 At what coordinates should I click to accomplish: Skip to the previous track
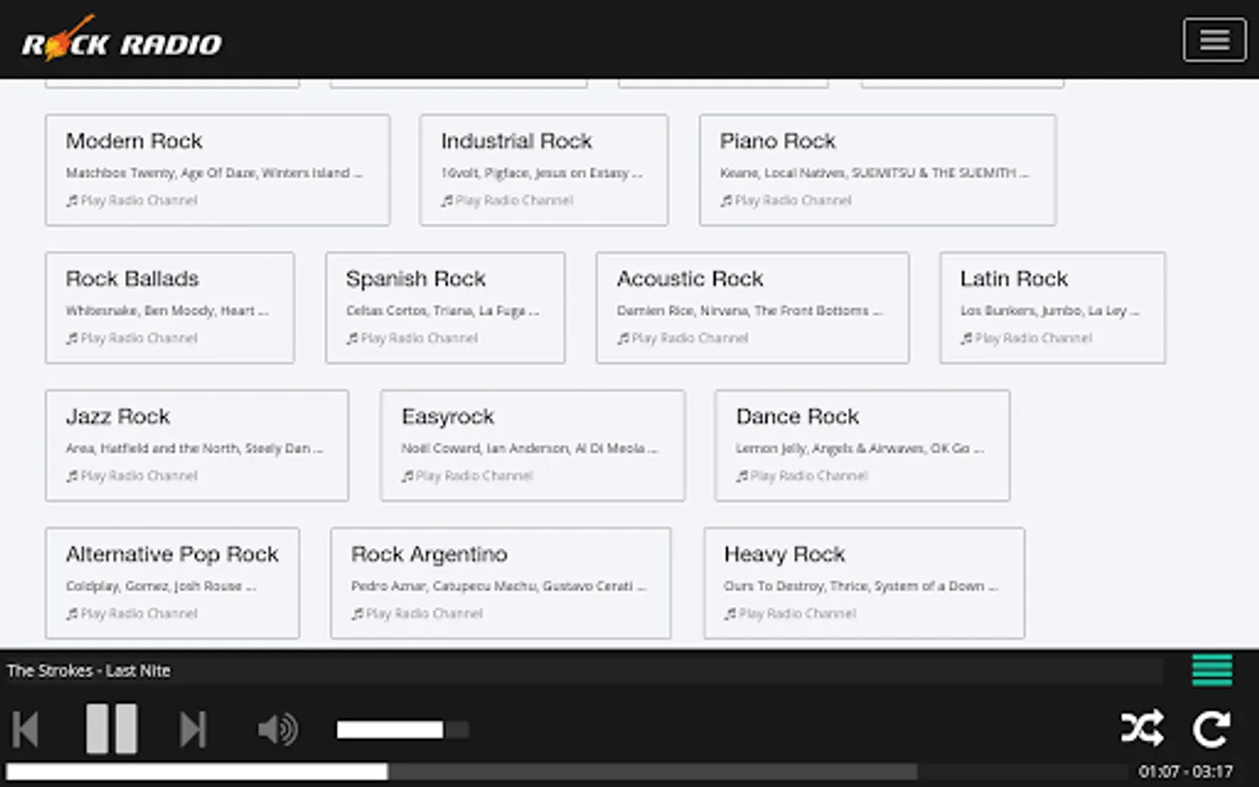click(x=25, y=729)
